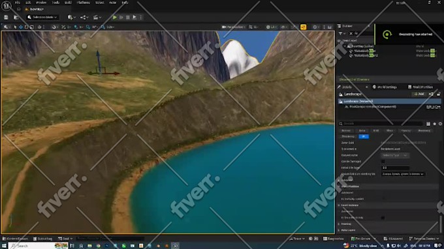Open the Convert Actor Select a Type dropdown
The image size is (444, 249).
click(x=395, y=155)
